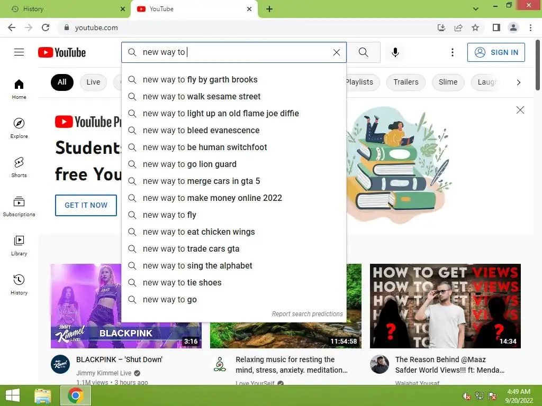Click the magnifier search button
This screenshot has height=406, width=542.
coord(363,52)
